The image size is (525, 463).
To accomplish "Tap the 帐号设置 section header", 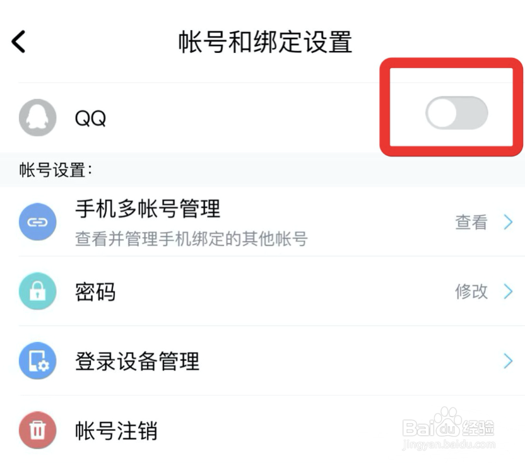I will (x=56, y=170).
